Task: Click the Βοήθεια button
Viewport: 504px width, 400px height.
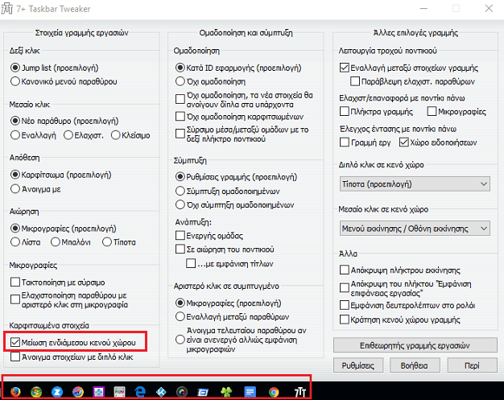Action: [415, 365]
